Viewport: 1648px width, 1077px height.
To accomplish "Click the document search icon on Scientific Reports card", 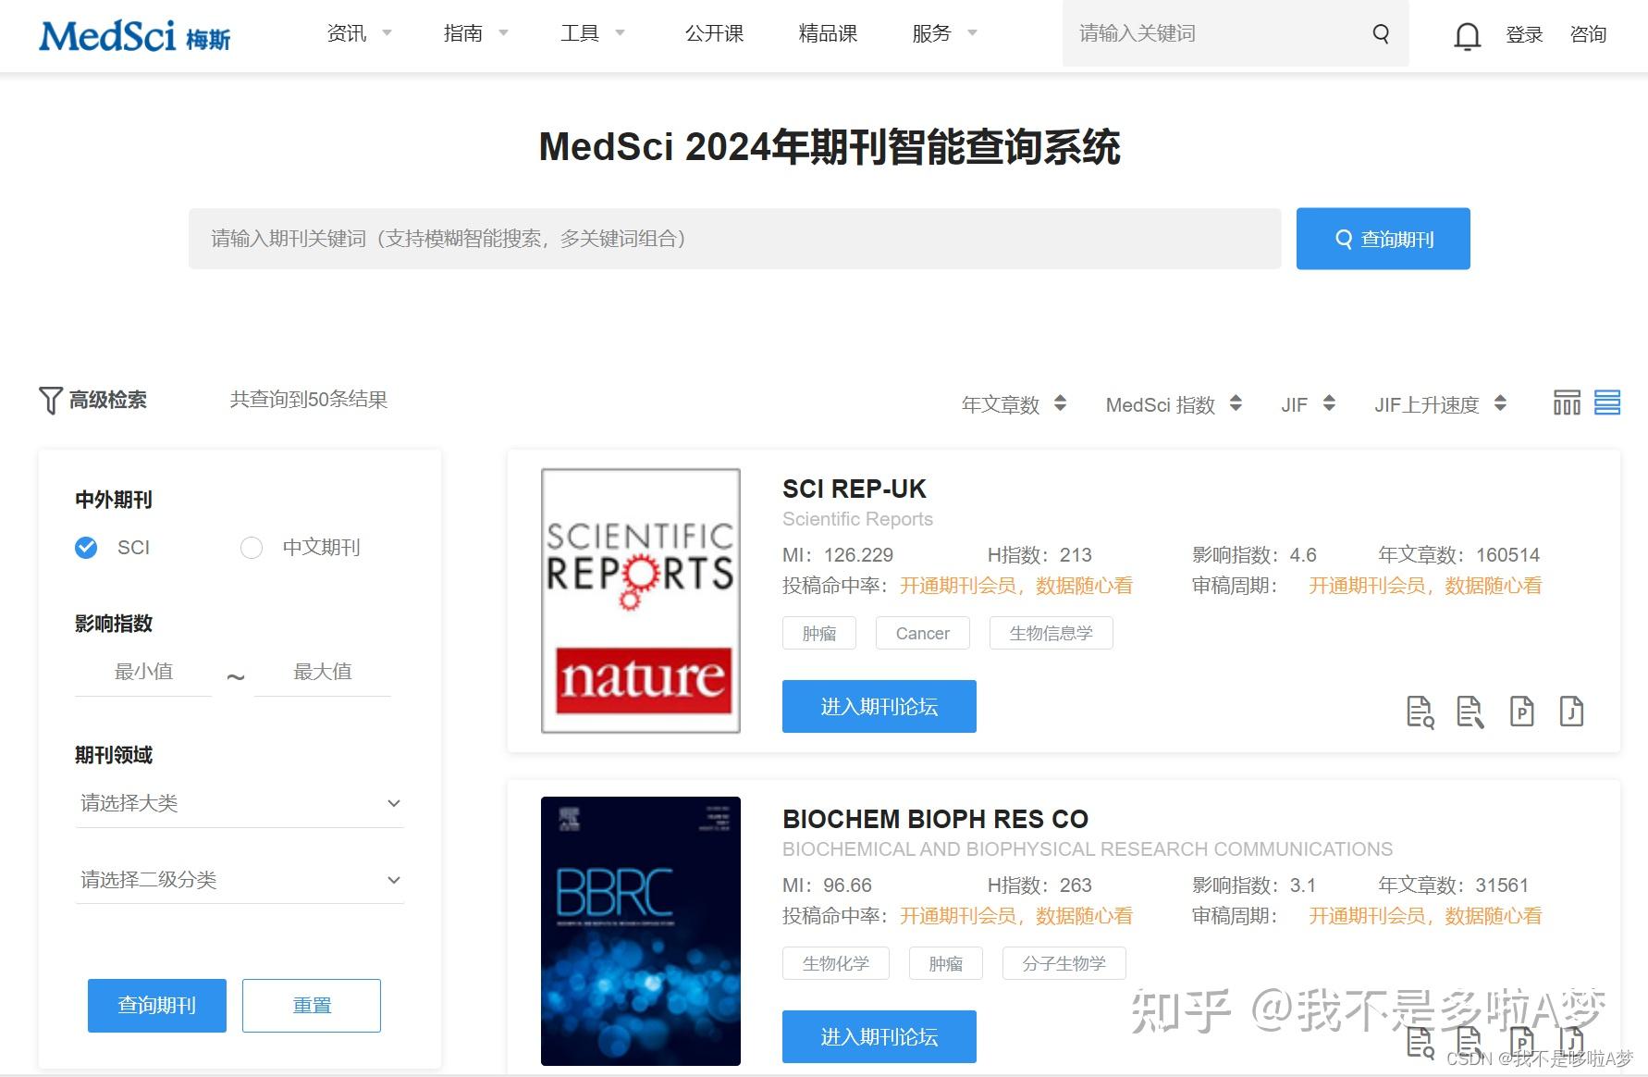I will (1421, 712).
